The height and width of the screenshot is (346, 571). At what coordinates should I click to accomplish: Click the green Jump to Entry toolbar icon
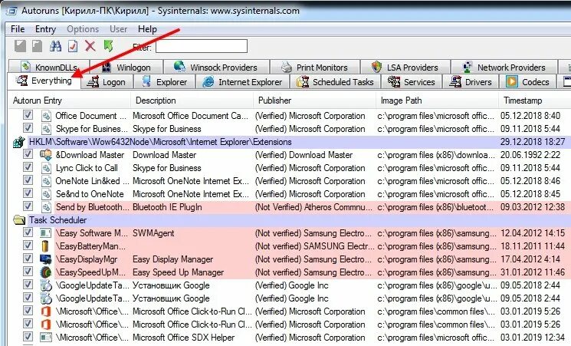coord(108,46)
